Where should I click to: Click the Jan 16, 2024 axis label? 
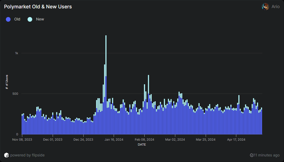coord(114,139)
